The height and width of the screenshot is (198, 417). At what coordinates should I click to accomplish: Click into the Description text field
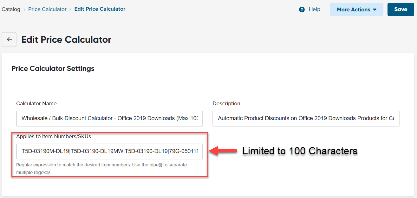306,118
